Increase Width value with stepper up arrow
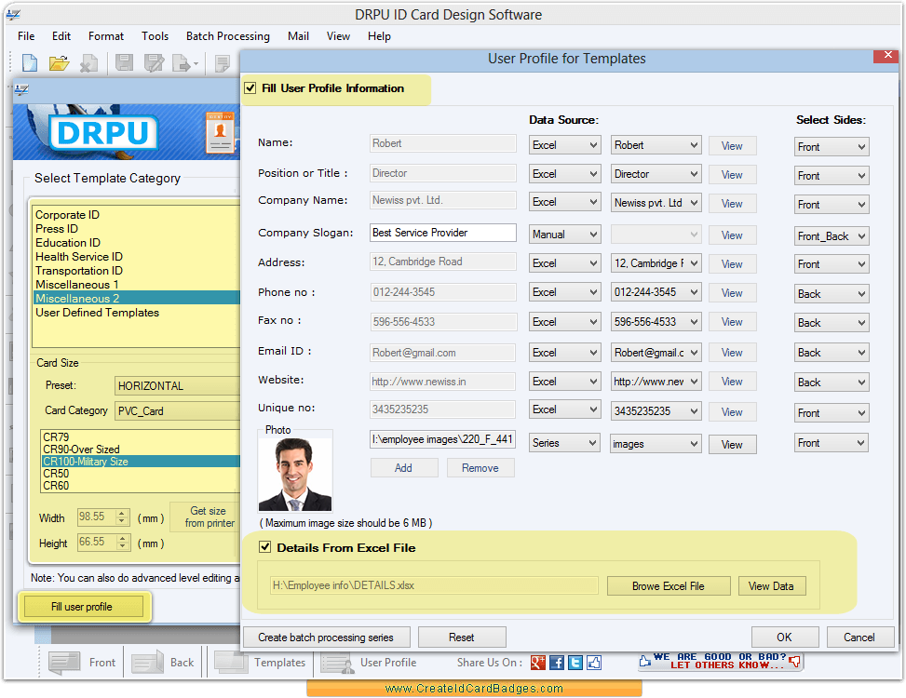Image resolution: width=906 pixels, height=698 pixels. pyautogui.click(x=121, y=513)
